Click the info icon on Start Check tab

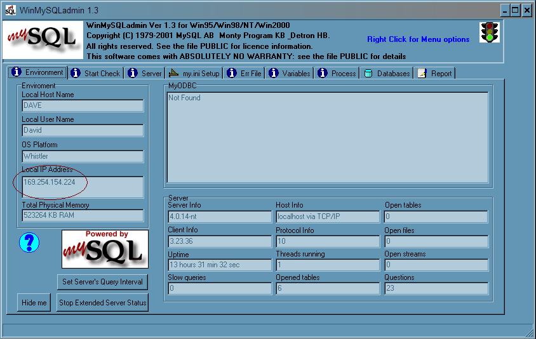76,73
